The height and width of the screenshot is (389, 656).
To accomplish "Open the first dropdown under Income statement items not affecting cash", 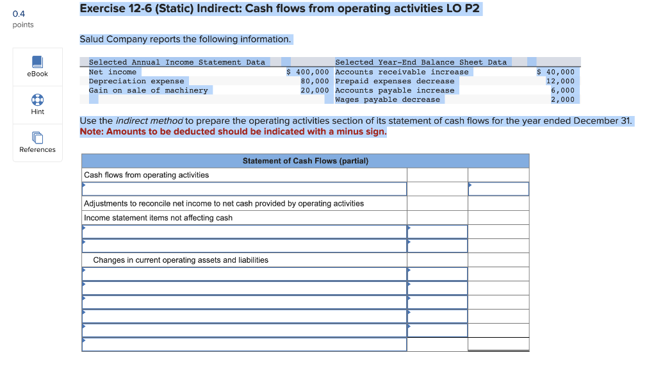I will [243, 231].
